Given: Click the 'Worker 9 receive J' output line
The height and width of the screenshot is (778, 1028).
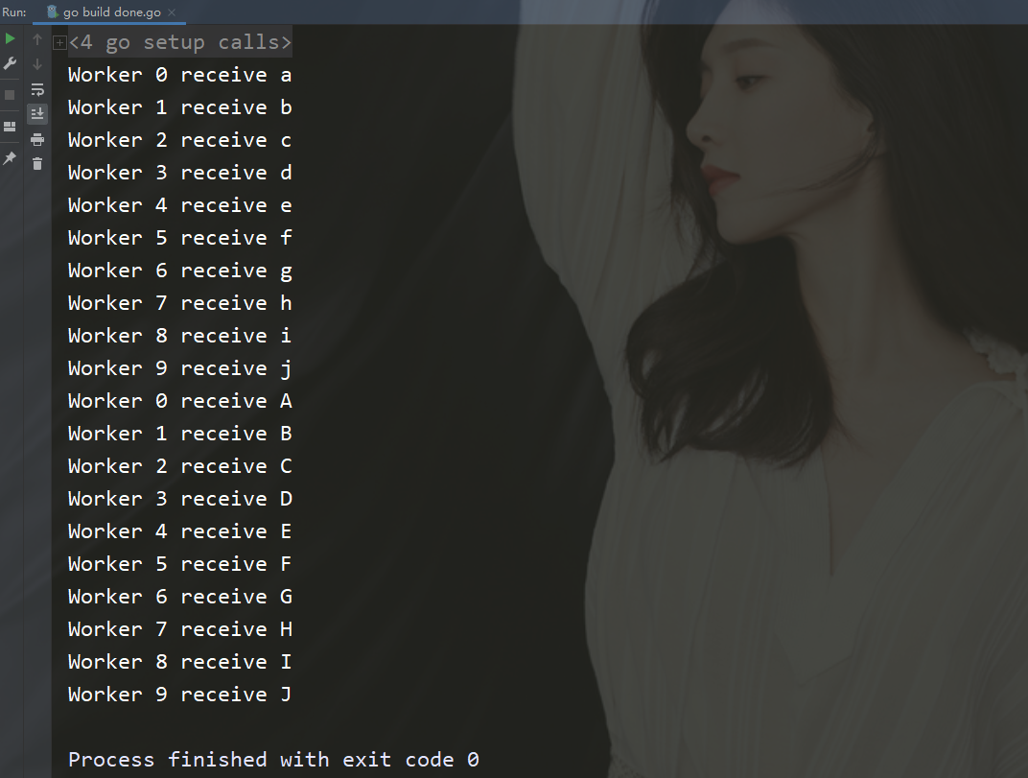Looking at the screenshot, I should click(x=179, y=695).
